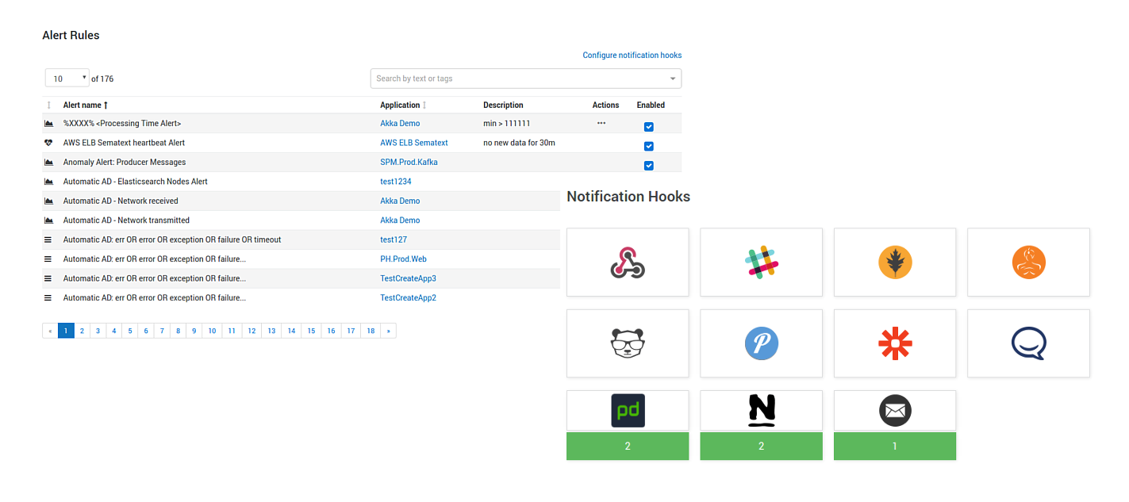
Task: Click heartbeat icon for AWS ELB alert
Action: tap(48, 143)
